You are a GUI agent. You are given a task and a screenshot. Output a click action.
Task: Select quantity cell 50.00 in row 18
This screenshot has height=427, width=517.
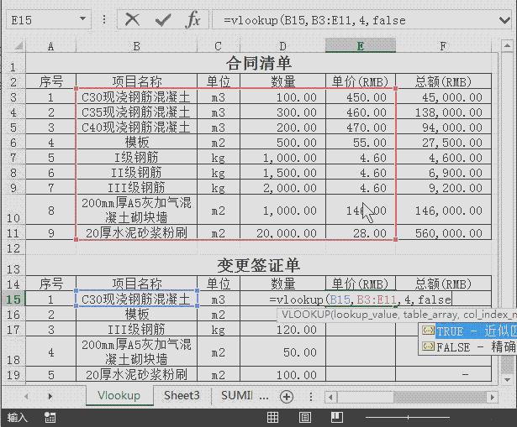click(283, 351)
